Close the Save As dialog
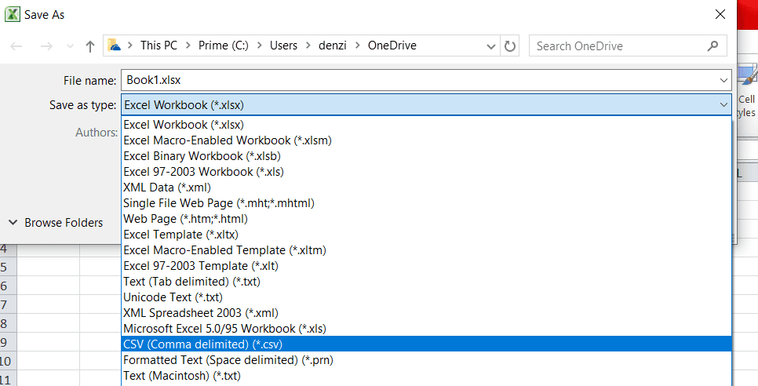This screenshot has width=758, height=386. 720,14
